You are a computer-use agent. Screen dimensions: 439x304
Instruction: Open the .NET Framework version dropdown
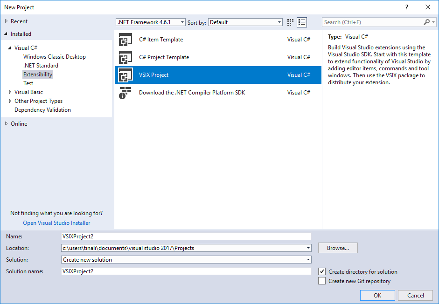point(182,22)
